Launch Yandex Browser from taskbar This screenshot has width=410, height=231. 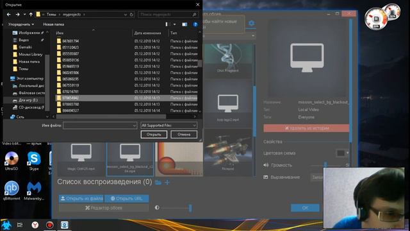click(x=35, y=225)
